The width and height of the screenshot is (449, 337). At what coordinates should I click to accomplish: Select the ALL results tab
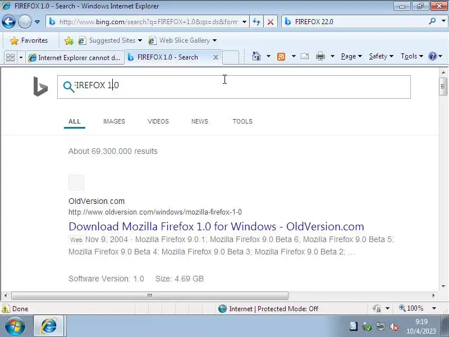75,121
